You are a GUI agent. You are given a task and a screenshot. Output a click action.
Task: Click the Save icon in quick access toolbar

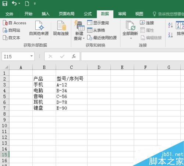[5, 3]
